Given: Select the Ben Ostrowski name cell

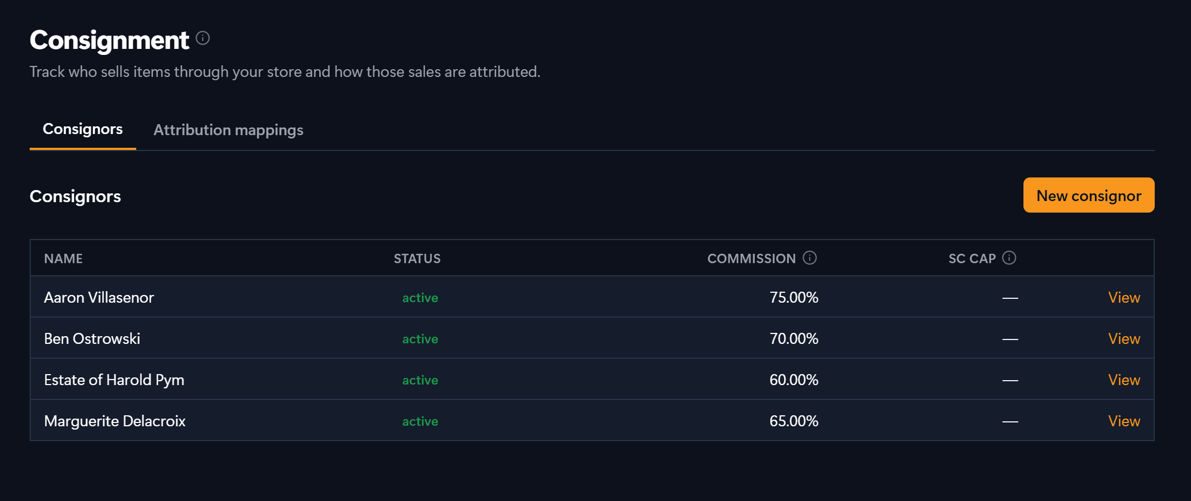Looking at the screenshot, I should click(x=92, y=338).
